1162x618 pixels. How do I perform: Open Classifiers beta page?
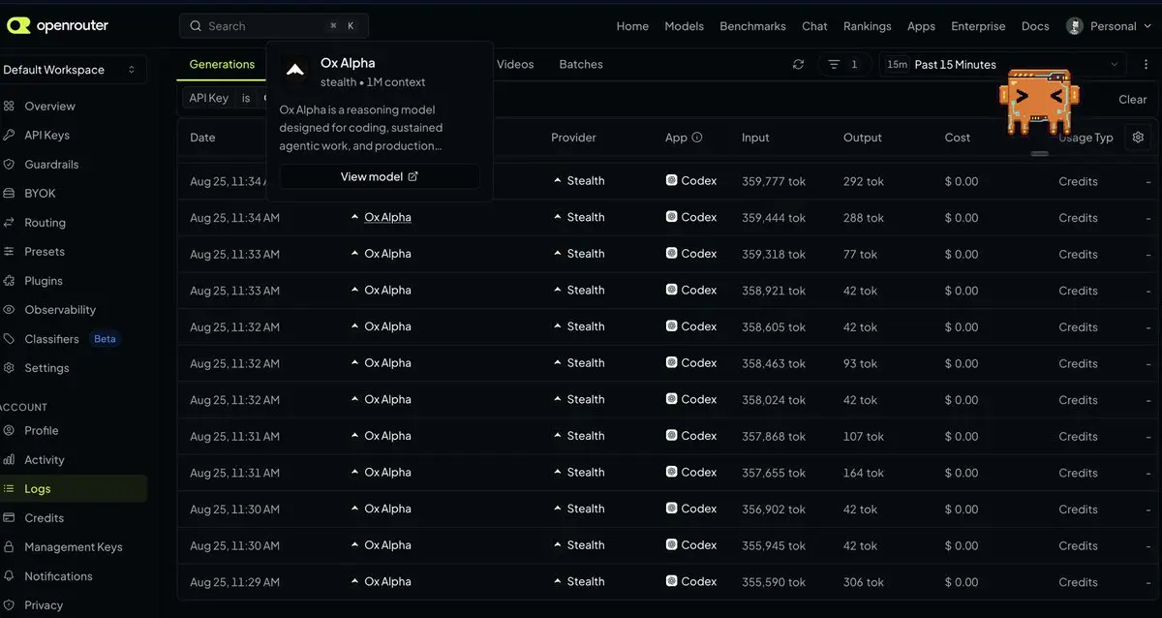coord(51,339)
